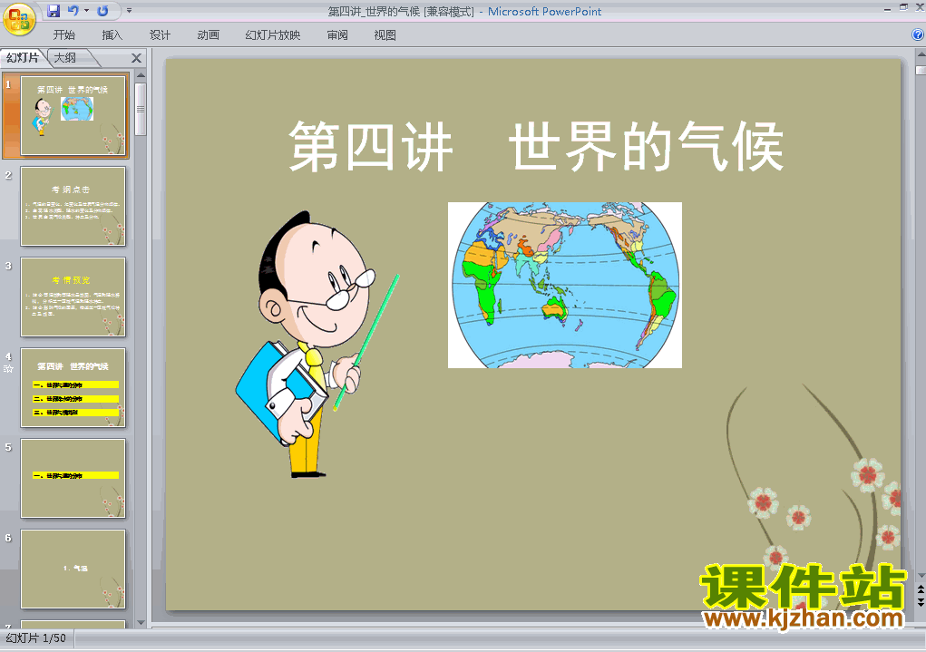
Task: Minimize the PowerPoint window
Action: (888, 8)
